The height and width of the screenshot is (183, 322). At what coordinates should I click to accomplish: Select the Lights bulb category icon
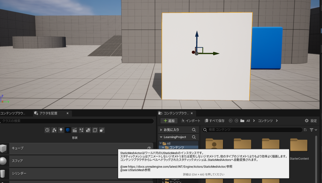61,130
